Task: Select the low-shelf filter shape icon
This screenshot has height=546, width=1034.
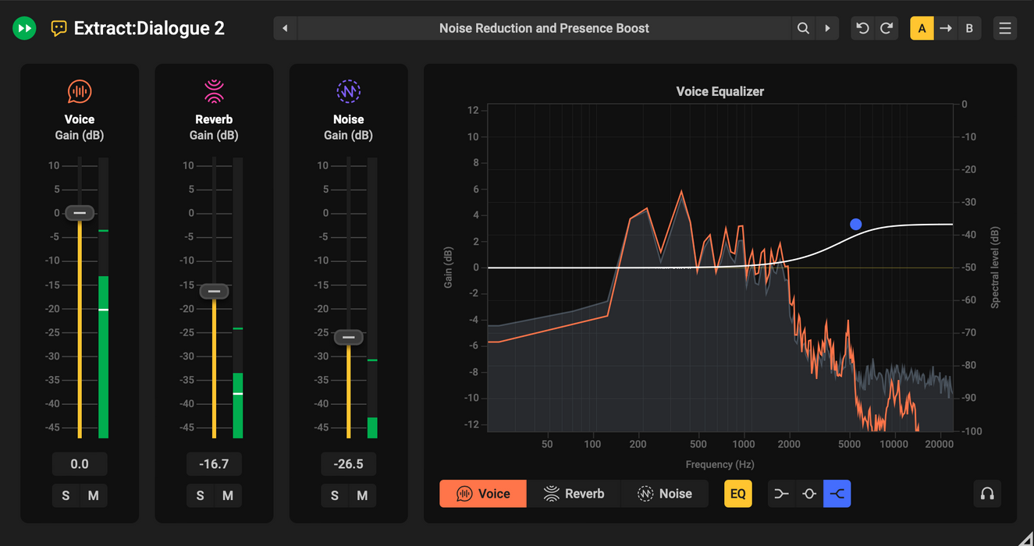Action: point(781,494)
